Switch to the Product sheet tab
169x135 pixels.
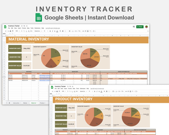tap(43, 103)
